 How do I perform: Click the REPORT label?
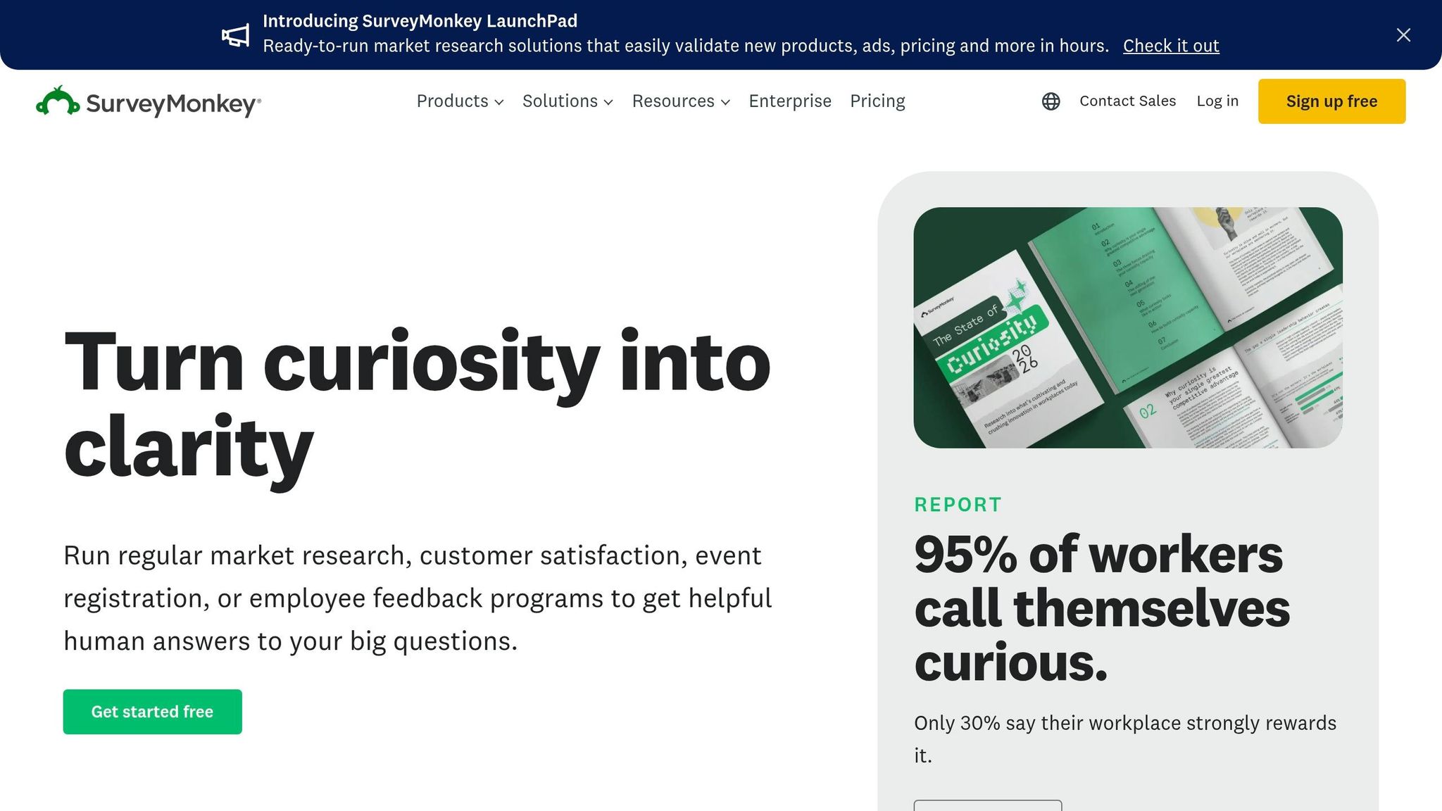[x=958, y=505]
